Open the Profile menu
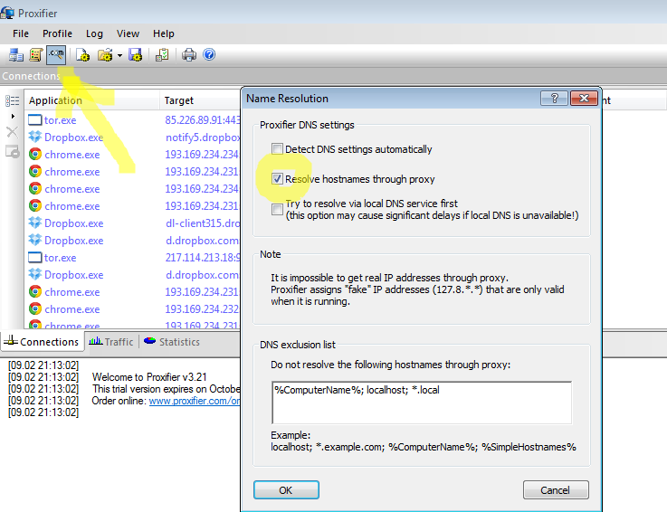667x512 pixels. (x=57, y=33)
